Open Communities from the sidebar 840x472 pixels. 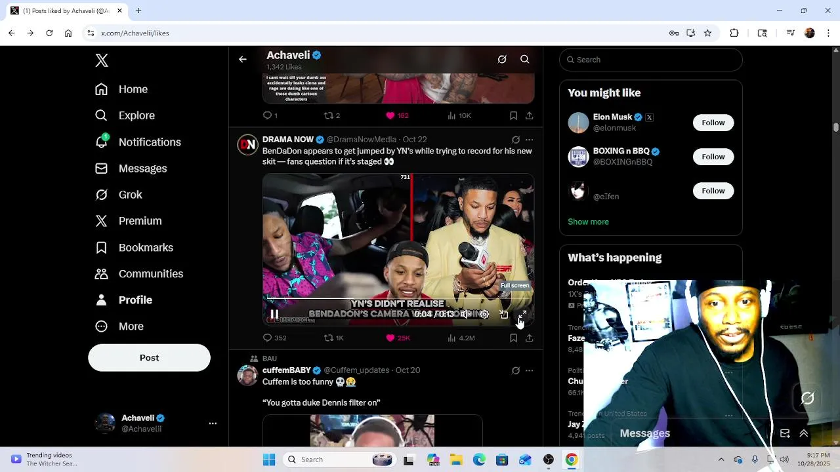pos(139,274)
